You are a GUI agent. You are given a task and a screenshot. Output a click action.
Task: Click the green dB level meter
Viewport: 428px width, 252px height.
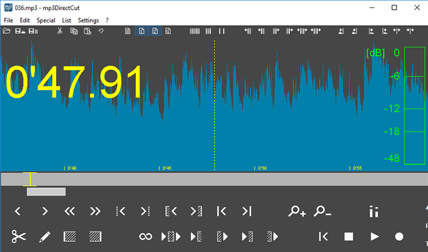(x=415, y=106)
